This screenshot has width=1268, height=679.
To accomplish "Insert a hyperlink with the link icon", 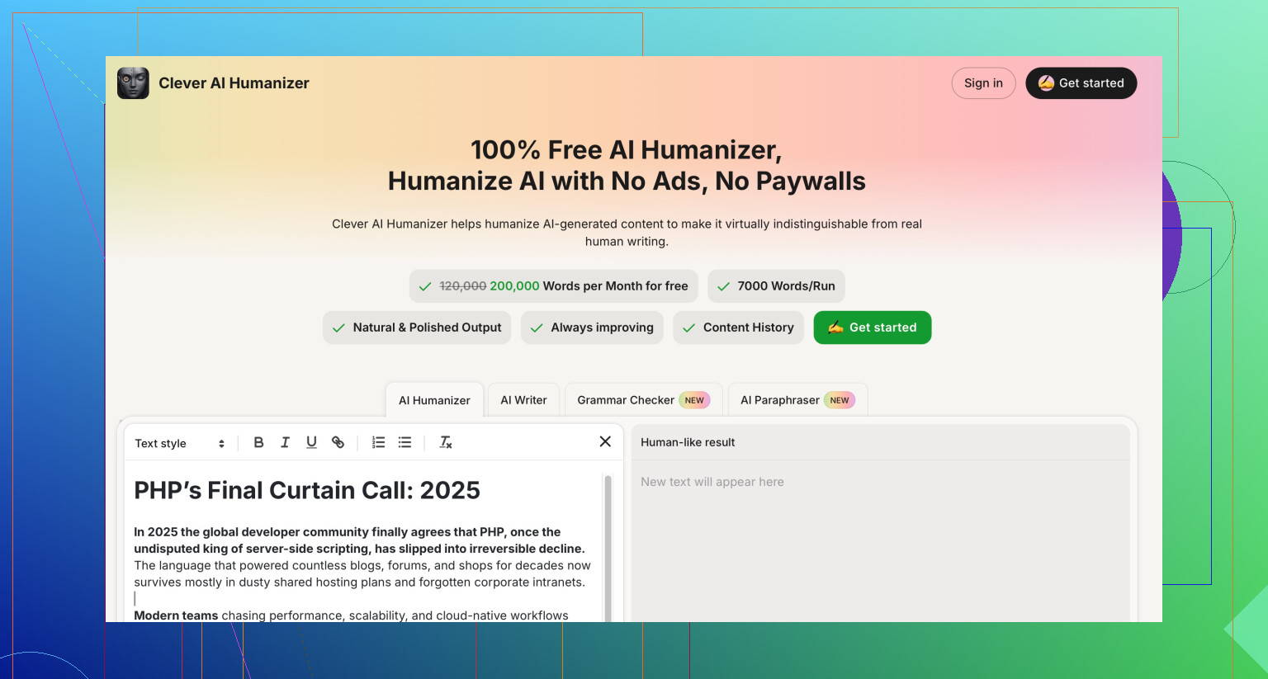I will point(338,442).
